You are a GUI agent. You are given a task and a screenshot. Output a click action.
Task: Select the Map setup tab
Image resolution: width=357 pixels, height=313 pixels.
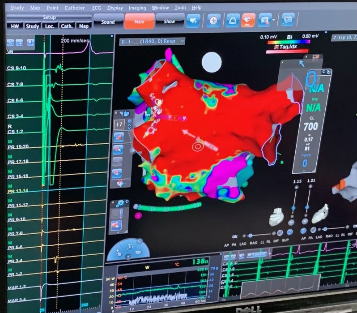(x=84, y=26)
